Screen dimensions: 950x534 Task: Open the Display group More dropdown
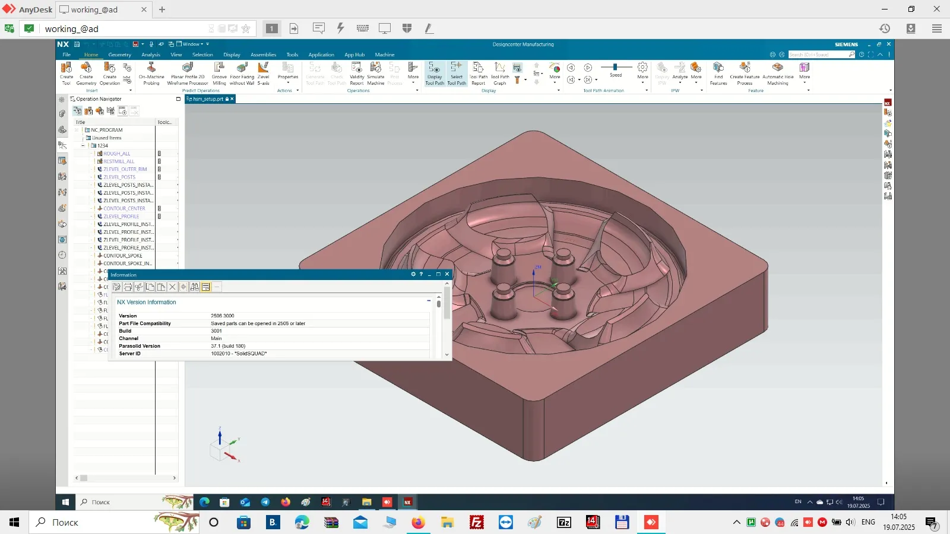coord(555,74)
